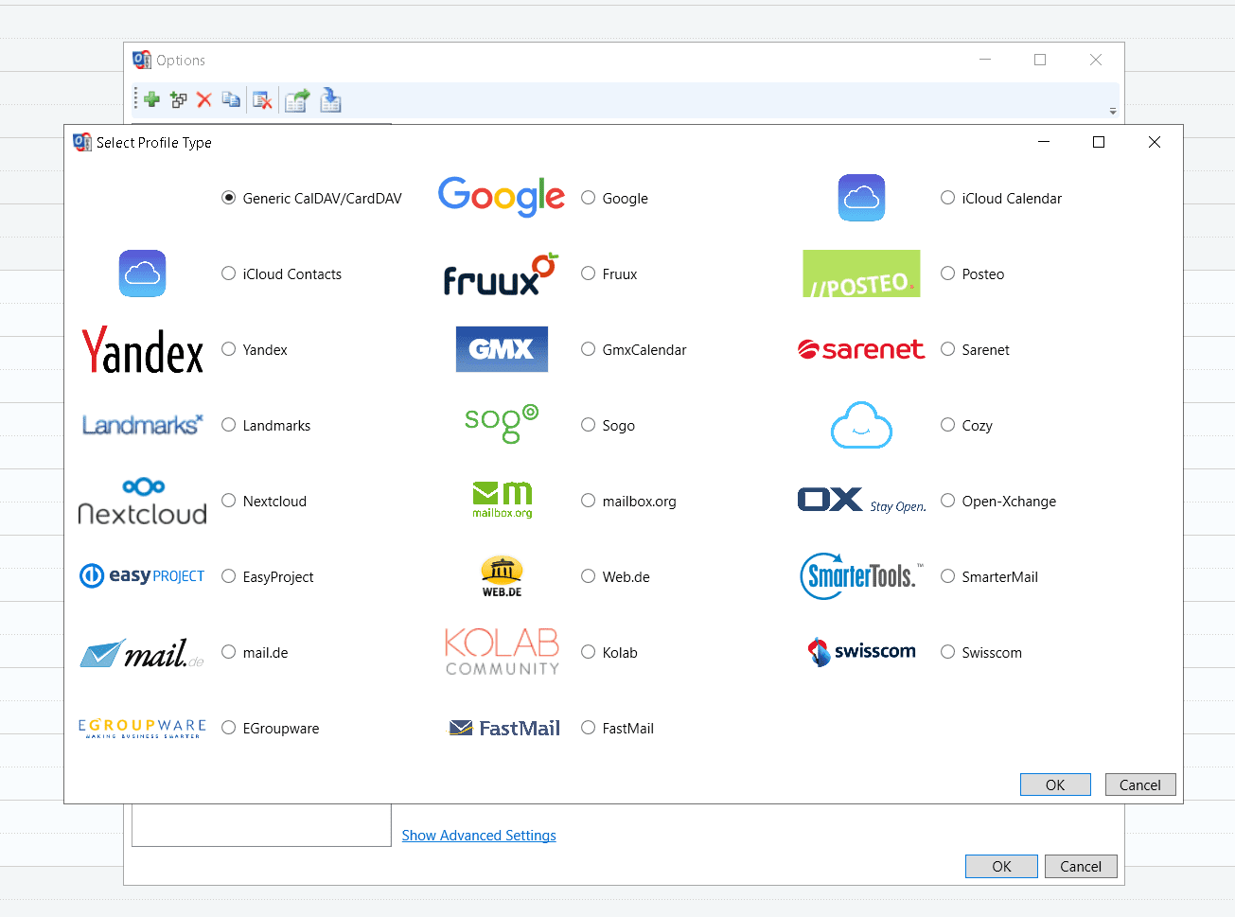Click the Kolab Community logo
The height and width of the screenshot is (917, 1235).
point(502,652)
